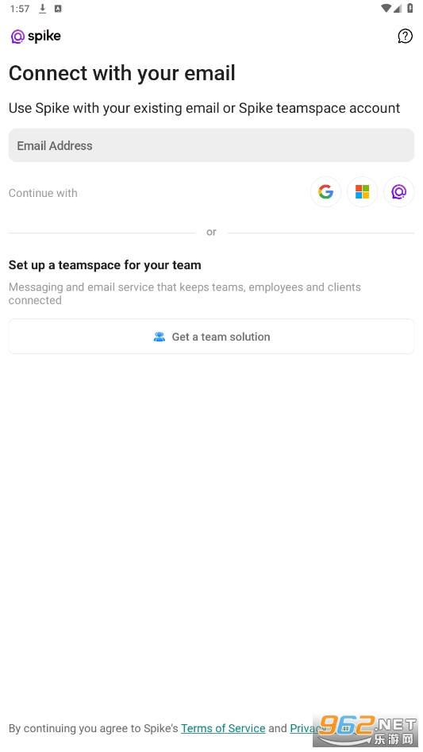Screen dimensions: 423x752
Task: Open the Privacy policy link
Action: pyautogui.click(x=302, y=728)
